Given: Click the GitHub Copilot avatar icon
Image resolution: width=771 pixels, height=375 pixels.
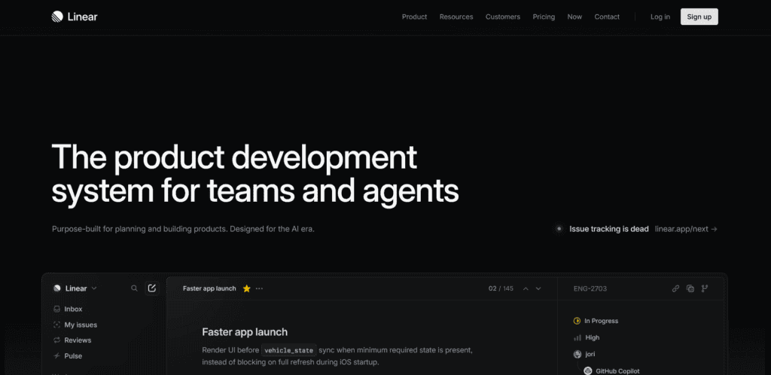Looking at the screenshot, I should coord(587,370).
